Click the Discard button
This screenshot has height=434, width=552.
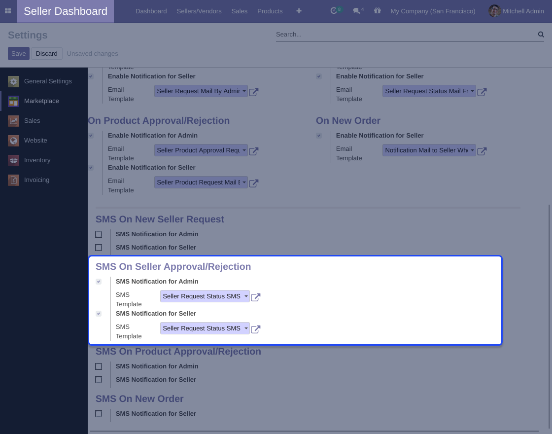click(x=47, y=53)
